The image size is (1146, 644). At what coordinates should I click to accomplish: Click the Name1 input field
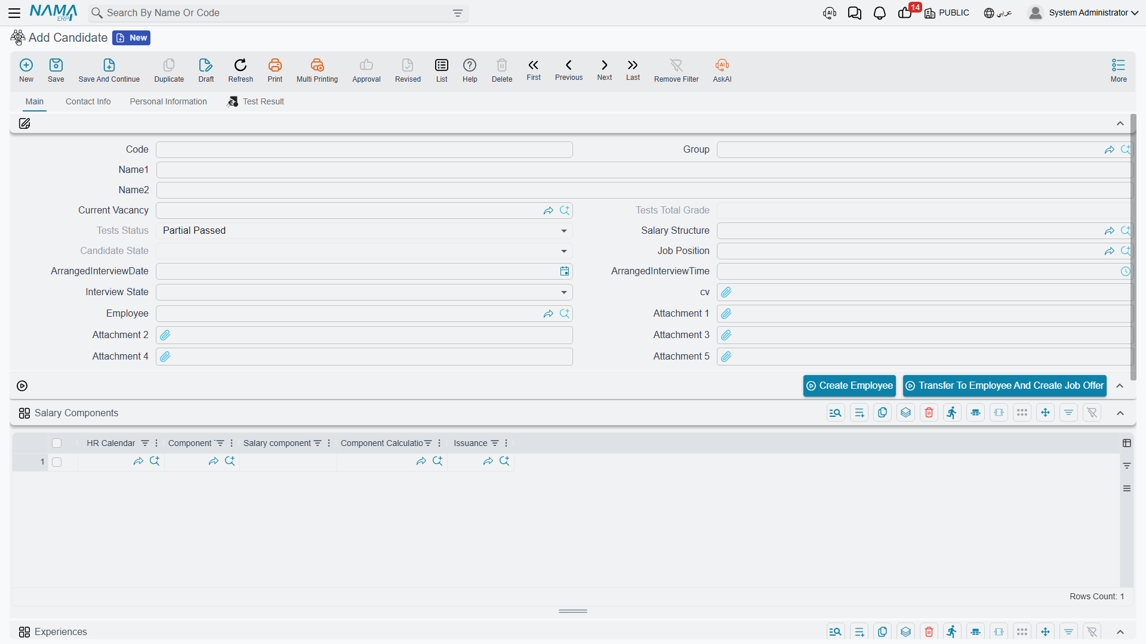644,170
